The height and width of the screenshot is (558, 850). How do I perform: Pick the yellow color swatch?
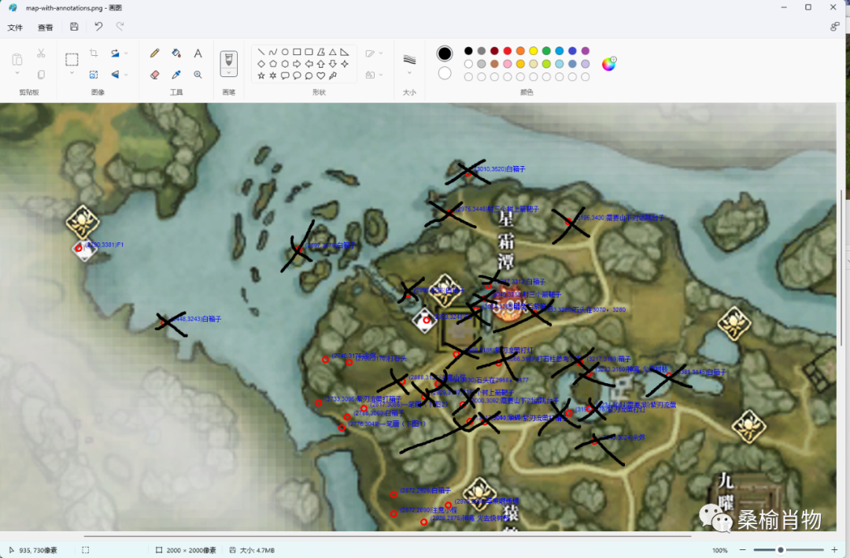click(x=534, y=51)
